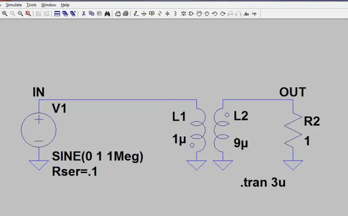Open the Help menu

pos(65,5)
